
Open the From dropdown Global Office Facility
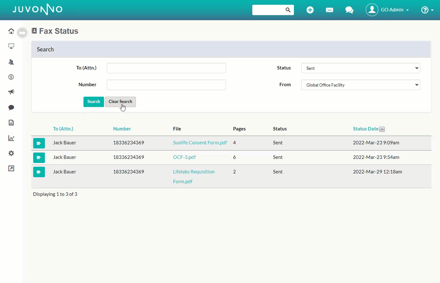[360, 85]
